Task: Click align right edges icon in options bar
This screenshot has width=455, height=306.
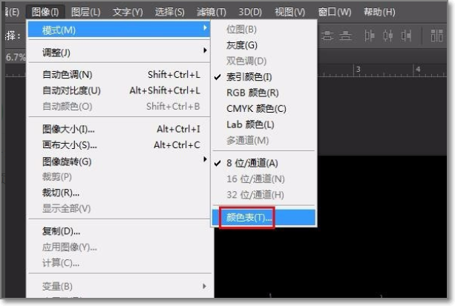Action: click(x=406, y=36)
